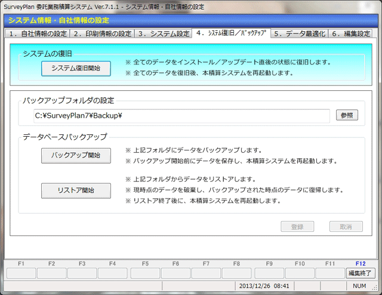Switch to the 2. 印刷情報の設定 tab

[x=102, y=33]
